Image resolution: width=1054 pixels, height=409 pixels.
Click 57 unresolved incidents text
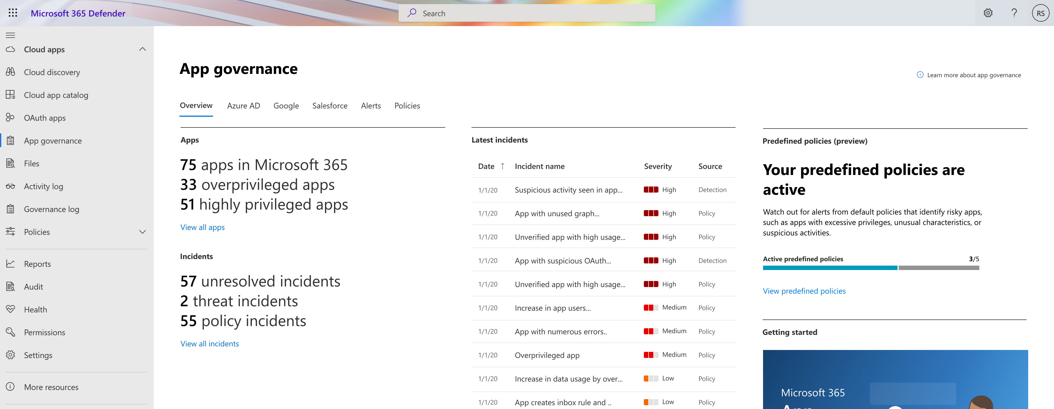(260, 281)
